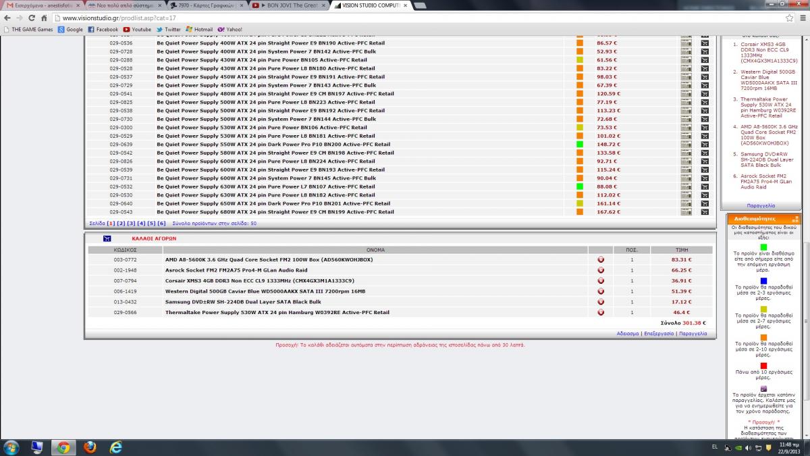
Task: Open the Youtube bookmark
Action: coord(138,30)
